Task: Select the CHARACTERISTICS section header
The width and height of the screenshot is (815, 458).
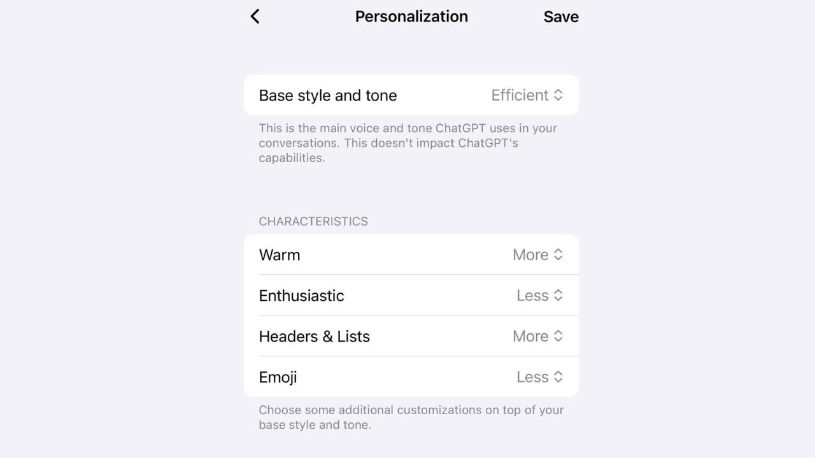Action: click(x=313, y=221)
